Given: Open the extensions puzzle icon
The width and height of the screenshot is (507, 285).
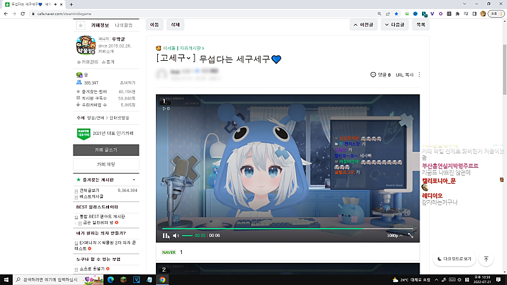Looking at the screenshot, I should click(457, 14).
